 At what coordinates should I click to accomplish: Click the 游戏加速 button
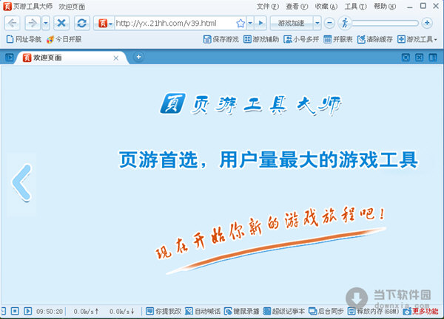tap(292, 23)
